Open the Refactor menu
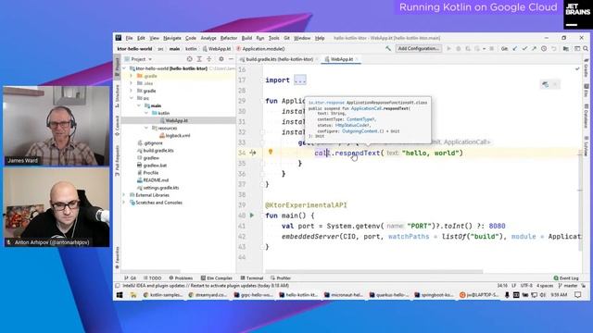 tap(229, 38)
